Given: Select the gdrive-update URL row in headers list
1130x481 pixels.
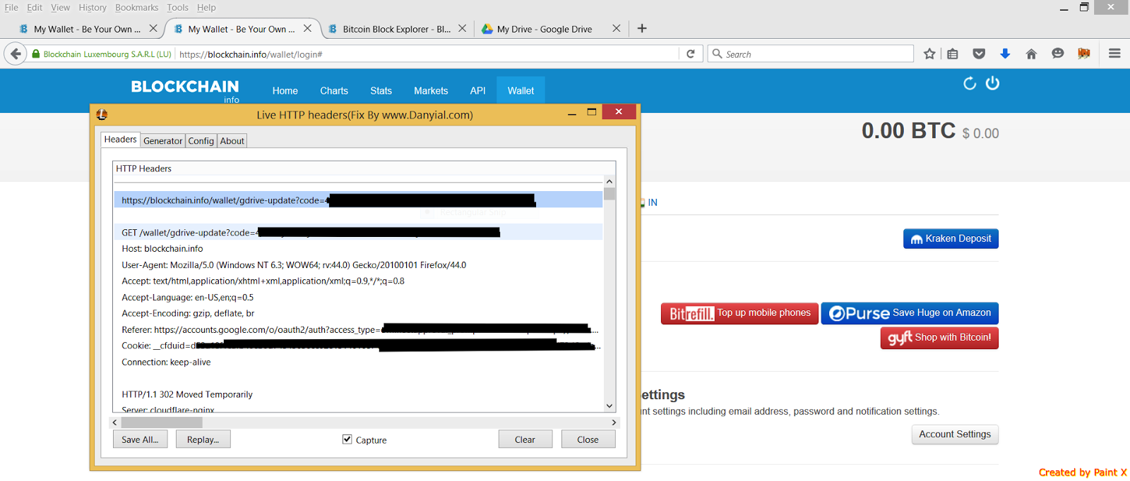Looking at the screenshot, I should click(x=358, y=200).
